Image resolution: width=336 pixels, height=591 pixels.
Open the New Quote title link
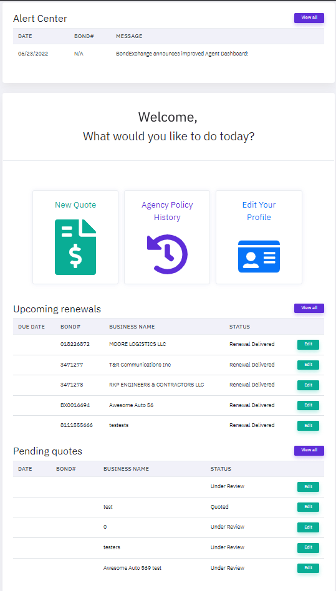(x=75, y=205)
